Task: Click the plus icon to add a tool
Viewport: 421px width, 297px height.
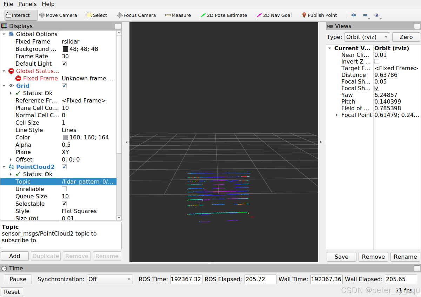Action: pos(353,15)
